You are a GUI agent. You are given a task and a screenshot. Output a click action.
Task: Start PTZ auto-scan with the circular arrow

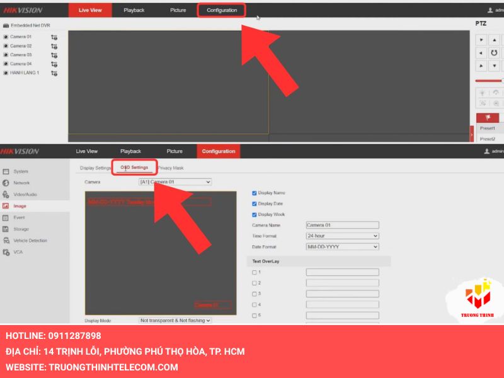[x=495, y=53]
